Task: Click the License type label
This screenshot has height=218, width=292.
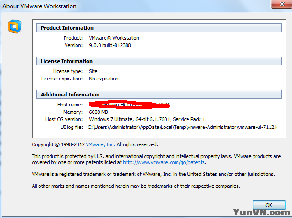Action: pyautogui.click(x=68, y=71)
